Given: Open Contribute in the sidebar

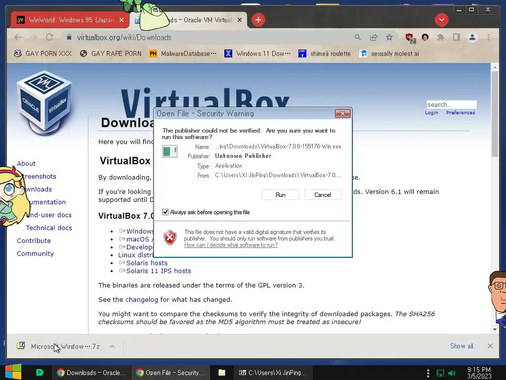Looking at the screenshot, I should [x=34, y=241].
